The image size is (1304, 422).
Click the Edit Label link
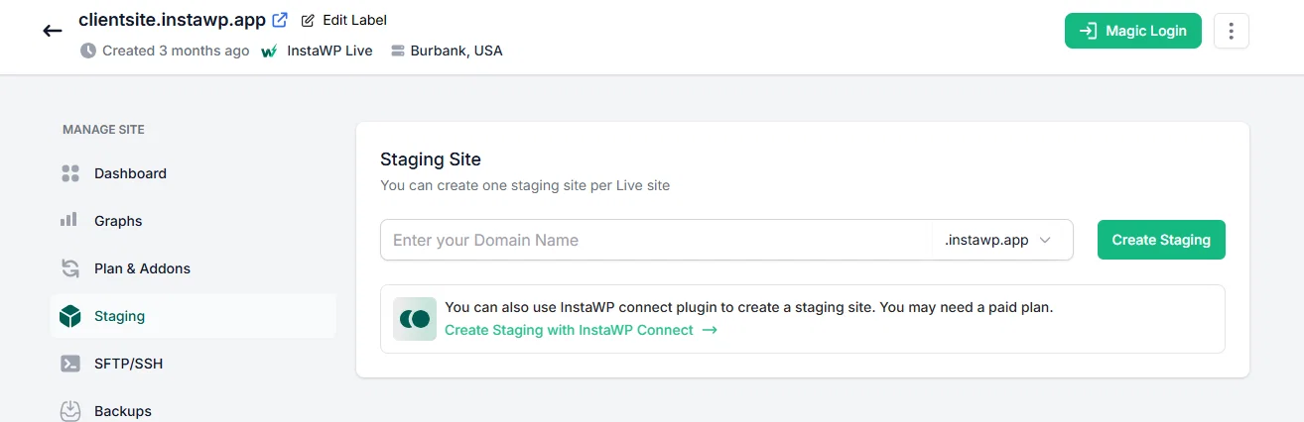(354, 20)
